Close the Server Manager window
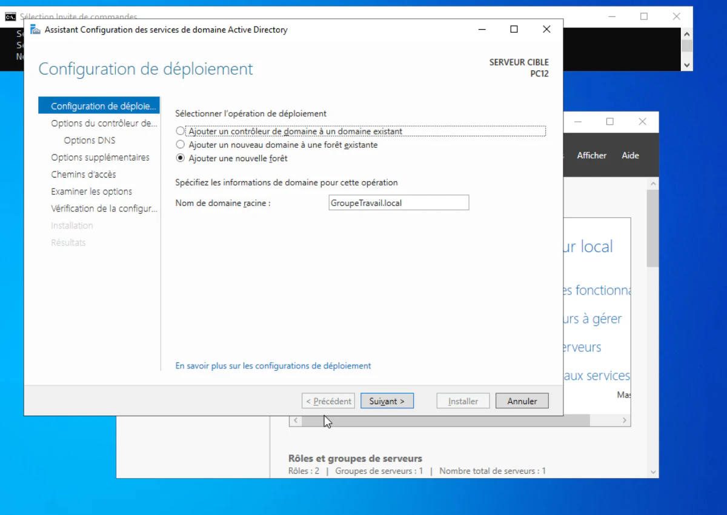The height and width of the screenshot is (515, 727). pyautogui.click(x=643, y=122)
